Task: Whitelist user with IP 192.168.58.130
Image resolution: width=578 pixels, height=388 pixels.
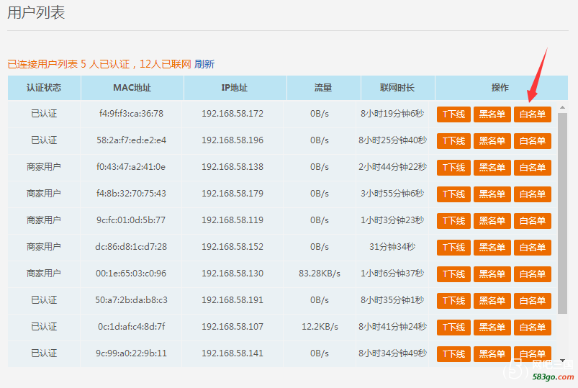Action: click(x=533, y=274)
